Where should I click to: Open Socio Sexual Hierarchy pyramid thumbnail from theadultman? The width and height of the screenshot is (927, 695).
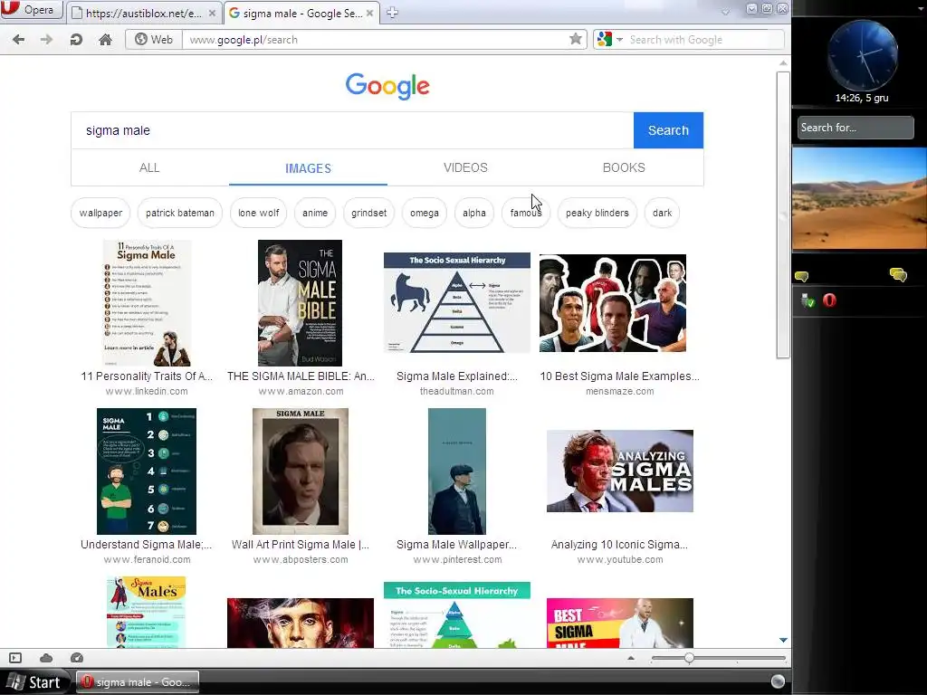tap(457, 303)
